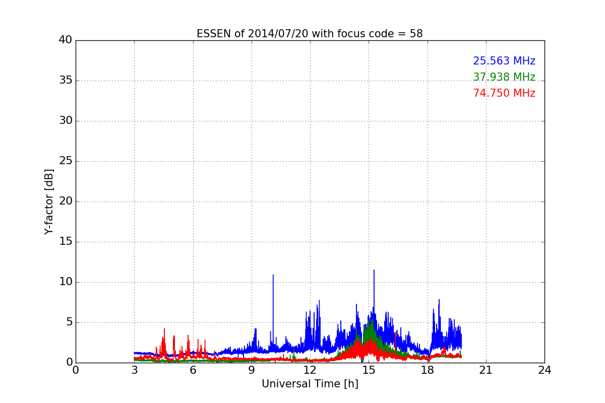
Task: Select the 25.563 MHz legend label
Action: coord(504,61)
